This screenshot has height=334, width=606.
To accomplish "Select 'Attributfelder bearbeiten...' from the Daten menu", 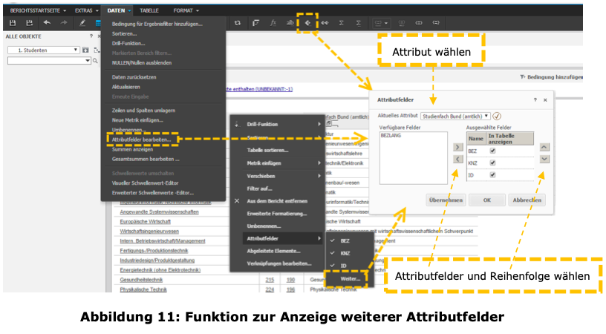I will click(141, 139).
